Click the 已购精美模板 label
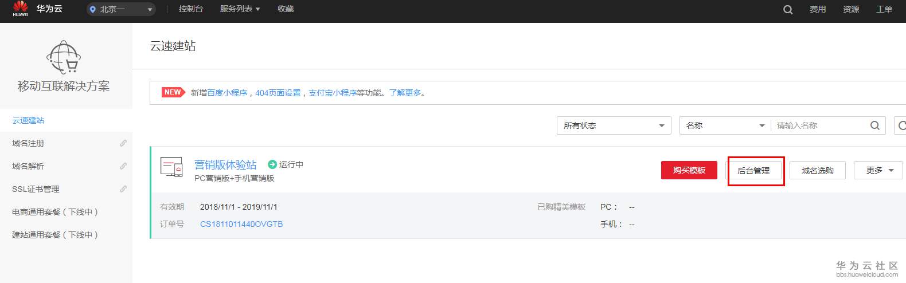 click(x=561, y=207)
